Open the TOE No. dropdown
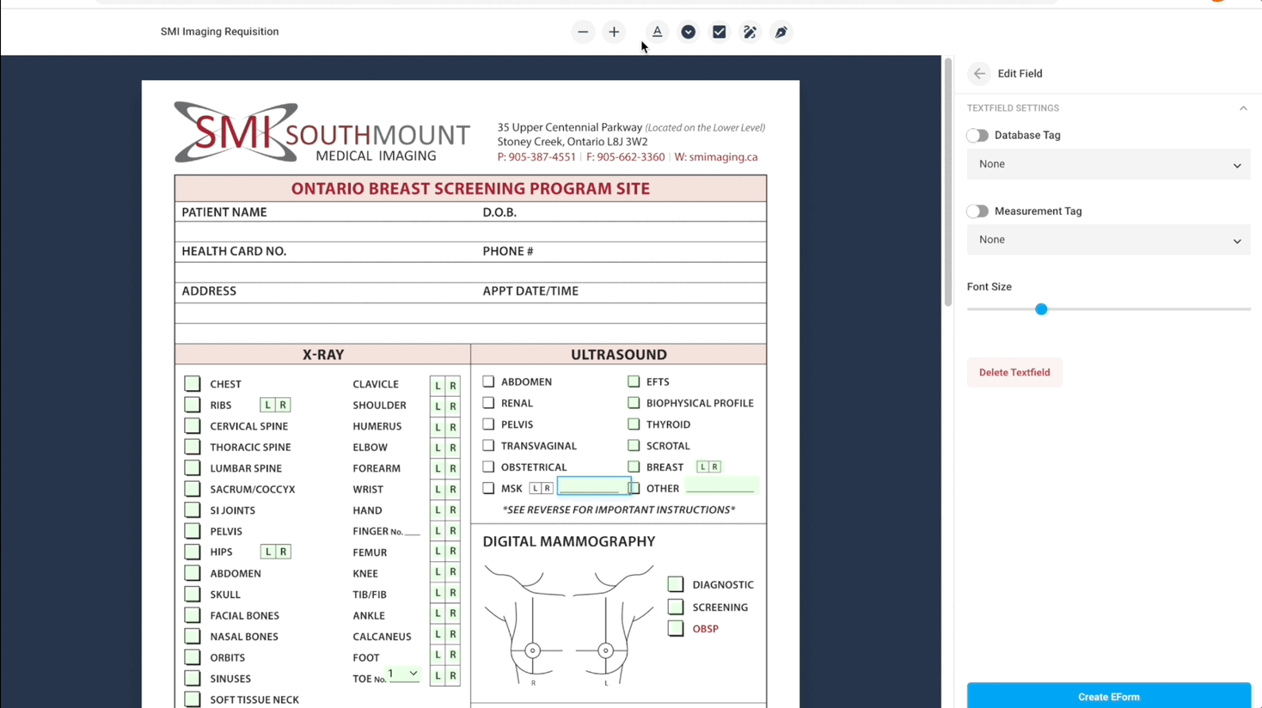This screenshot has width=1262, height=708. (x=402, y=674)
